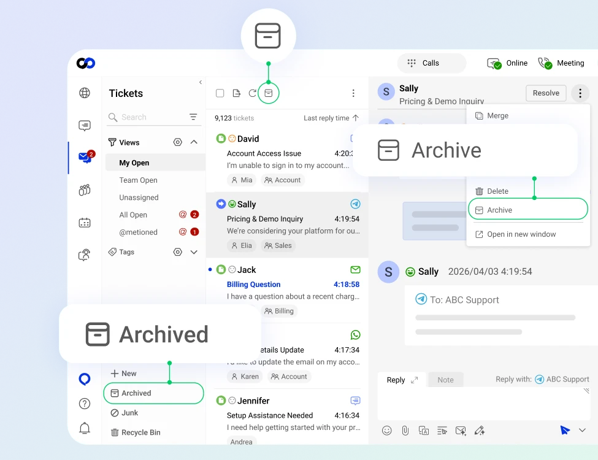Select Archive in the ticket options menu
This screenshot has height=460, width=598.
(528, 210)
